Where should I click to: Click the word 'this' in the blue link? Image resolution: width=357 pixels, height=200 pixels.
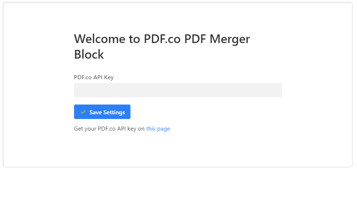point(151,129)
